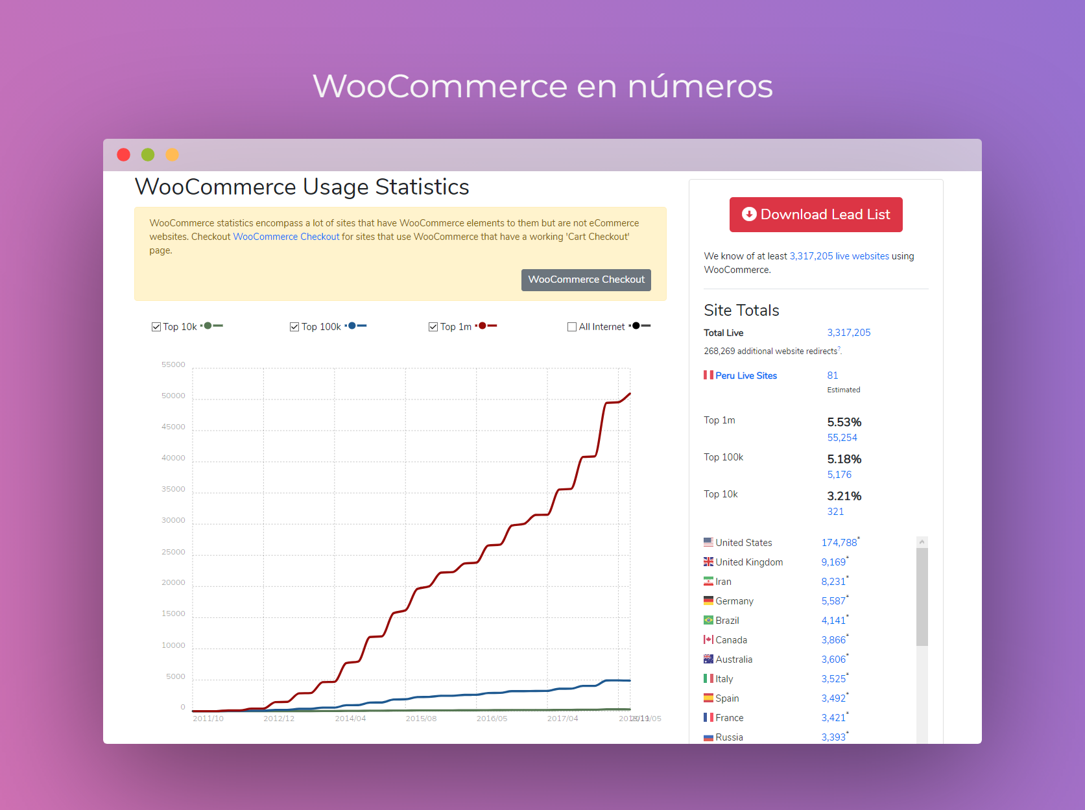Open the United States count 174,788

pyautogui.click(x=839, y=543)
